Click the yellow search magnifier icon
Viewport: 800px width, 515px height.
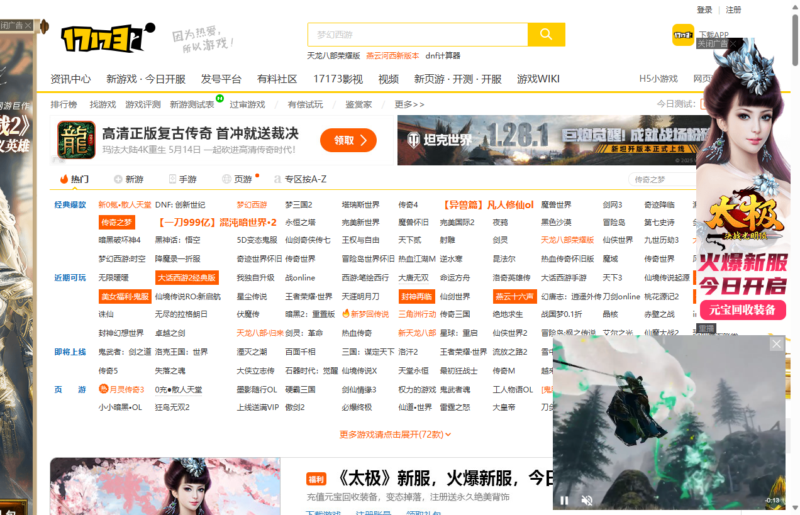(x=546, y=35)
